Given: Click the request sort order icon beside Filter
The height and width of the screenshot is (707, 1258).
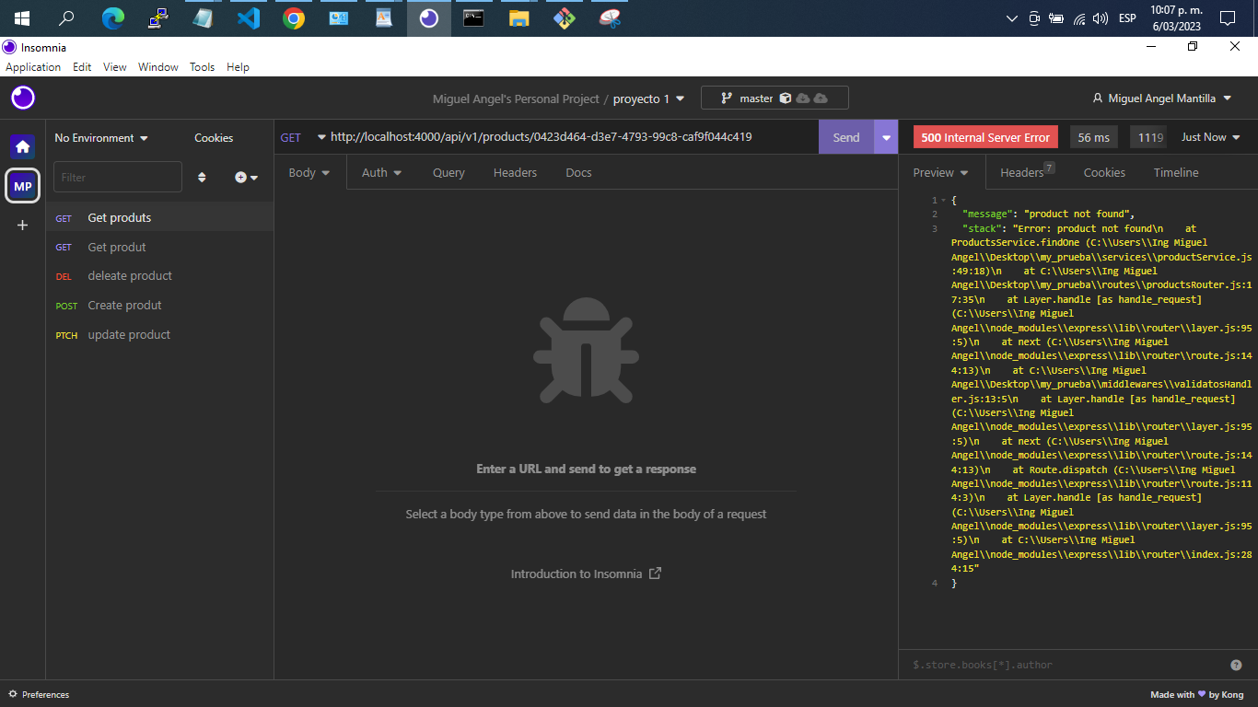Looking at the screenshot, I should [202, 177].
